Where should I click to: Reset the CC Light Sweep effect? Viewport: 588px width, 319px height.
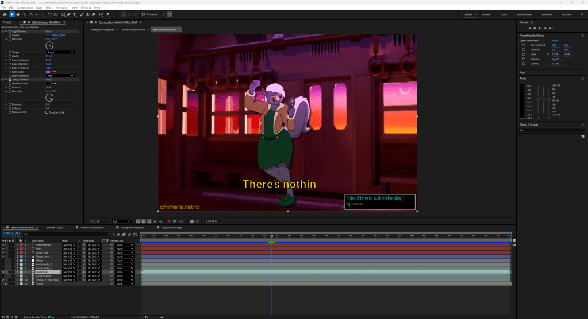tap(48, 31)
